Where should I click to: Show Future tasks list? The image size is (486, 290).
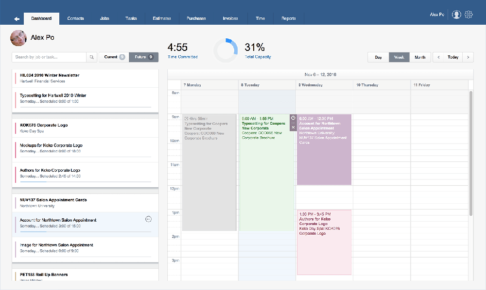[x=144, y=57]
